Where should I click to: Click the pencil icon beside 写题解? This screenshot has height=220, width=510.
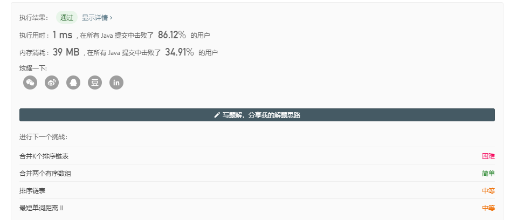tap(217, 115)
